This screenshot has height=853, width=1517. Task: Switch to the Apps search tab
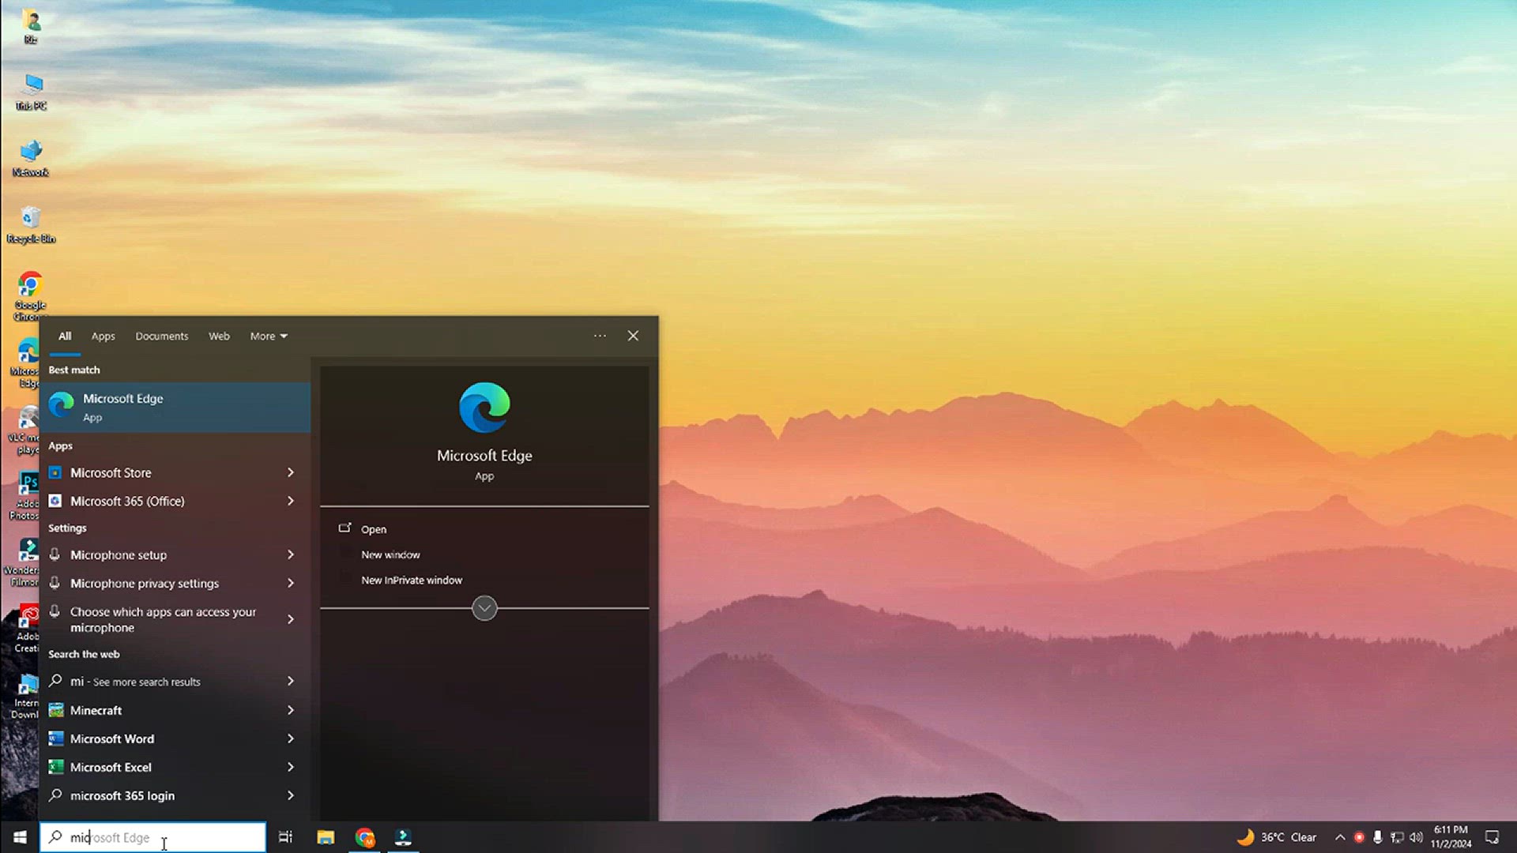click(103, 336)
